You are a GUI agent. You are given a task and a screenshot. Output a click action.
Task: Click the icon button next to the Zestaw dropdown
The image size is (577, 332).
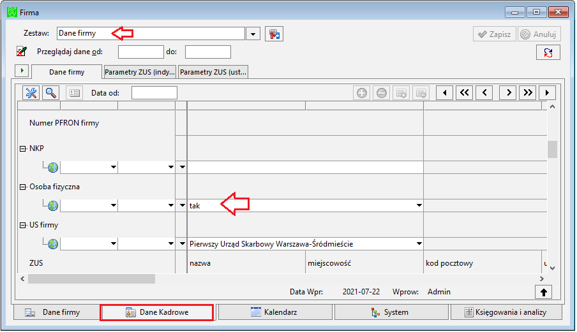point(274,34)
